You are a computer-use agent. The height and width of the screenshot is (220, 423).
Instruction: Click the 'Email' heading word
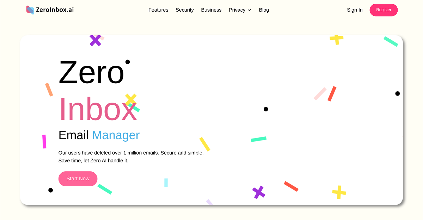pyautogui.click(x=73, y=135)
